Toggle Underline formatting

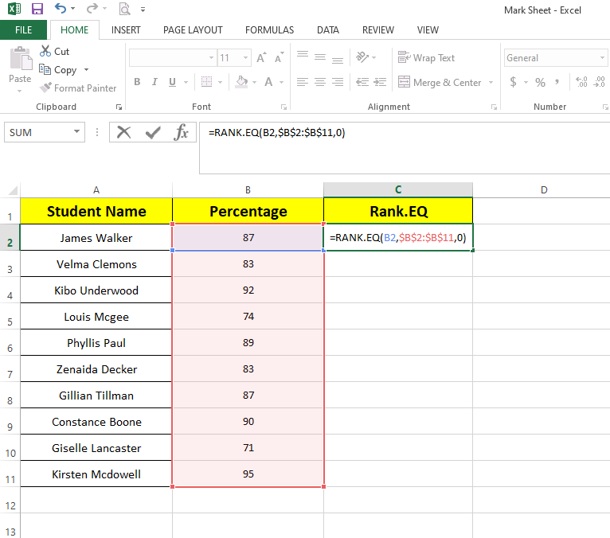click(x=172, y=82)
